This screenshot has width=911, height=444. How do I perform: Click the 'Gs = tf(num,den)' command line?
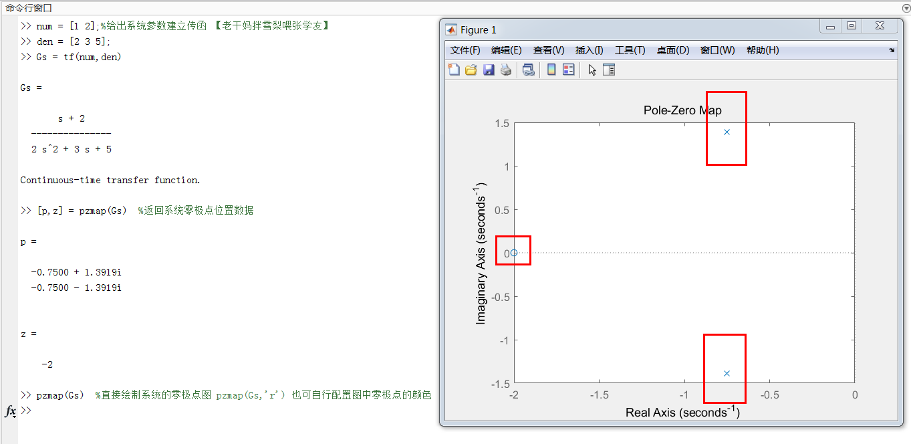(71, 57)
